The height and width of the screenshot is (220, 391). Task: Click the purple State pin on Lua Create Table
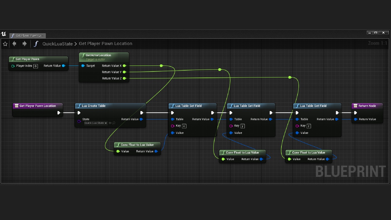(79, 121)
